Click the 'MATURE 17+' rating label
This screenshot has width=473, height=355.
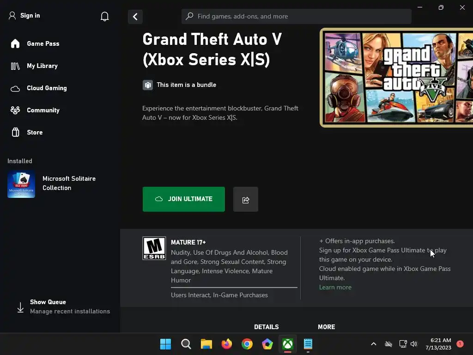tap(188, 242)
